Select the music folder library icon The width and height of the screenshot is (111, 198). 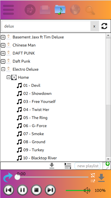coord(60,10)
